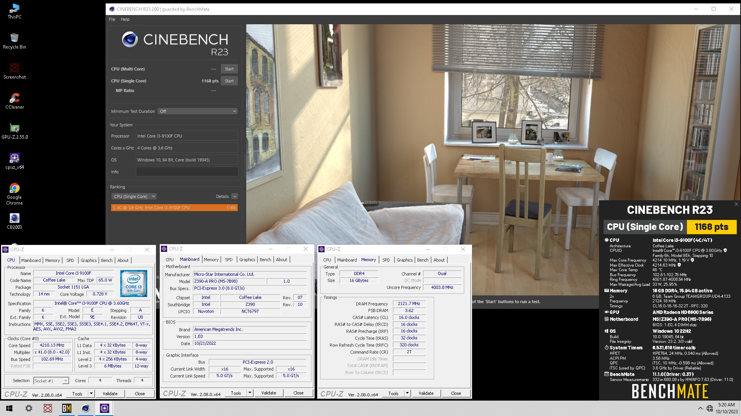Open the Google Chrome desktop icon
The width and height of the screenshot is (741, 416).
pos(15,193)
